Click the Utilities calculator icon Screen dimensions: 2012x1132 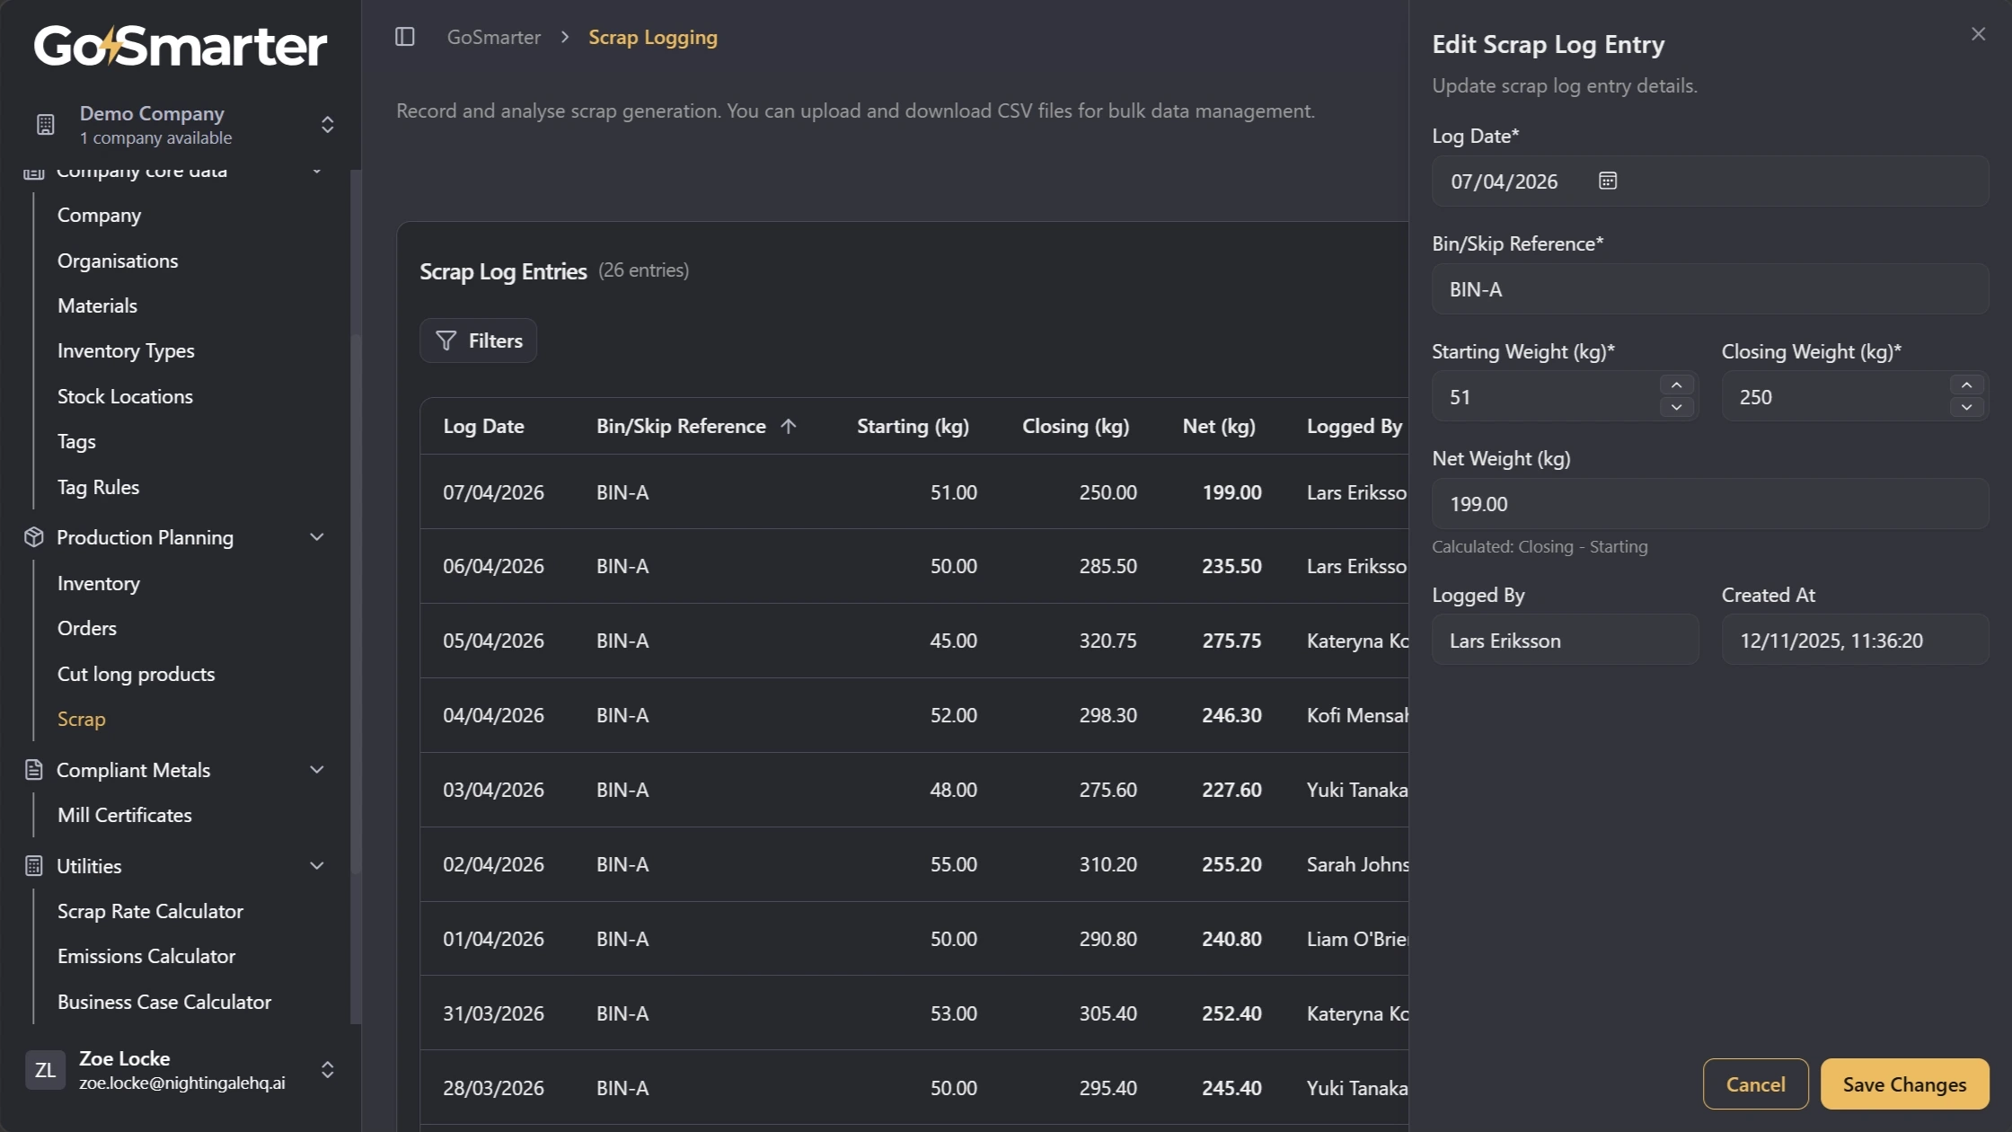click(34, 866)
